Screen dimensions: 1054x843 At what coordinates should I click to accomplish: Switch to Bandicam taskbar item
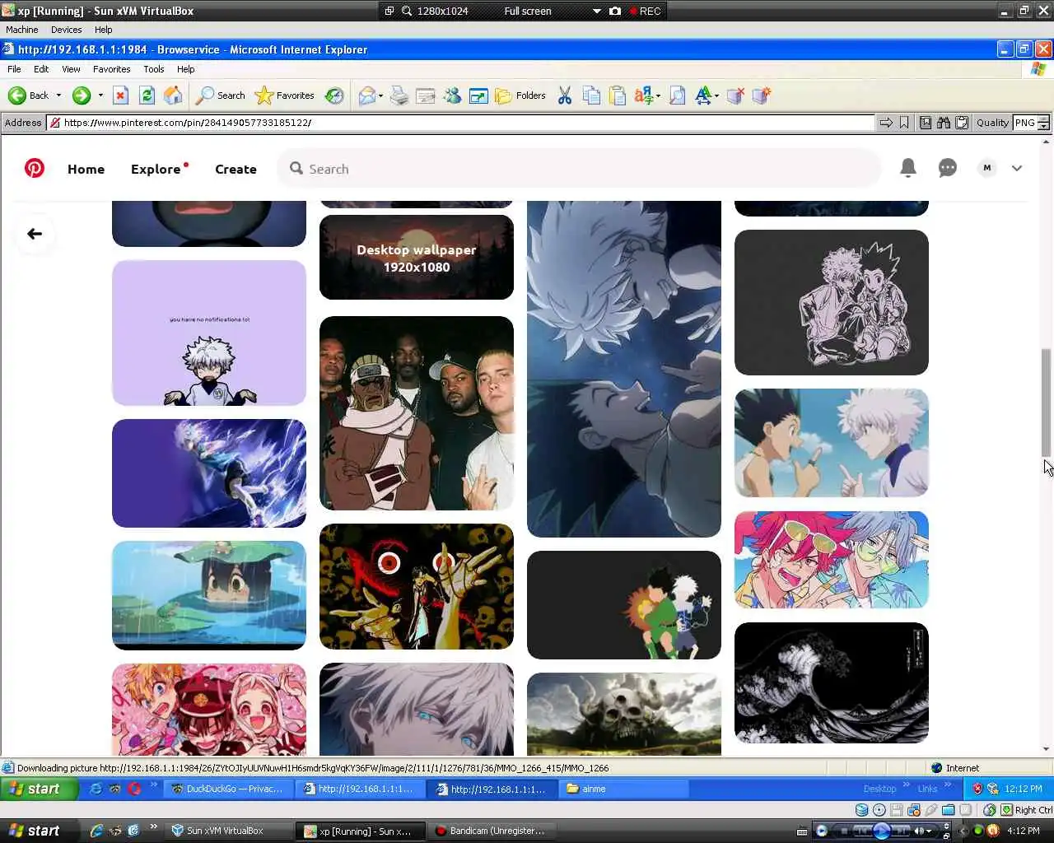[490, 831]
